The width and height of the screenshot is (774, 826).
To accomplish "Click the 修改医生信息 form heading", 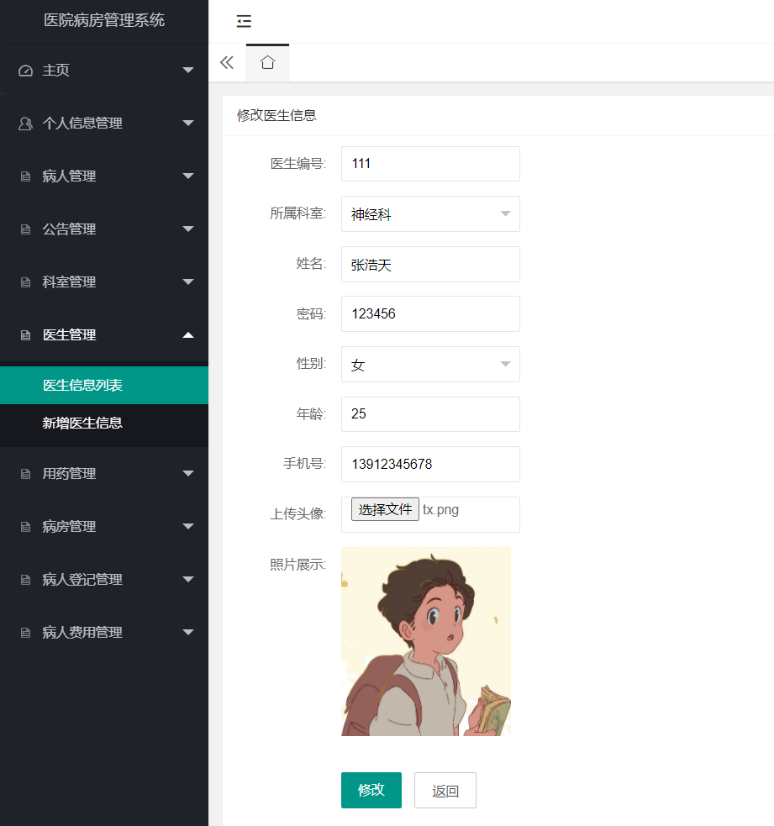I will (276, 115).
